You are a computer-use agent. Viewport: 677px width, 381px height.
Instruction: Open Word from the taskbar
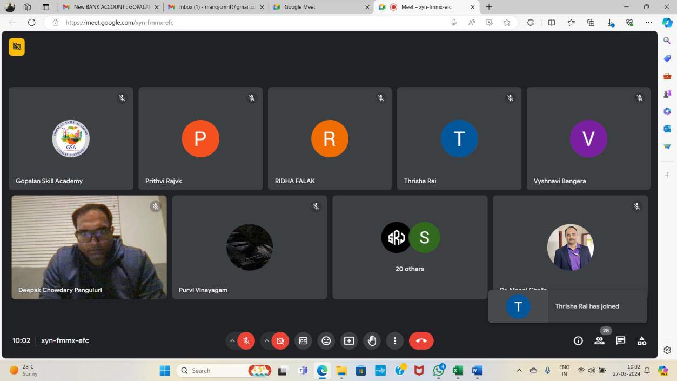(x=477, y=371)
